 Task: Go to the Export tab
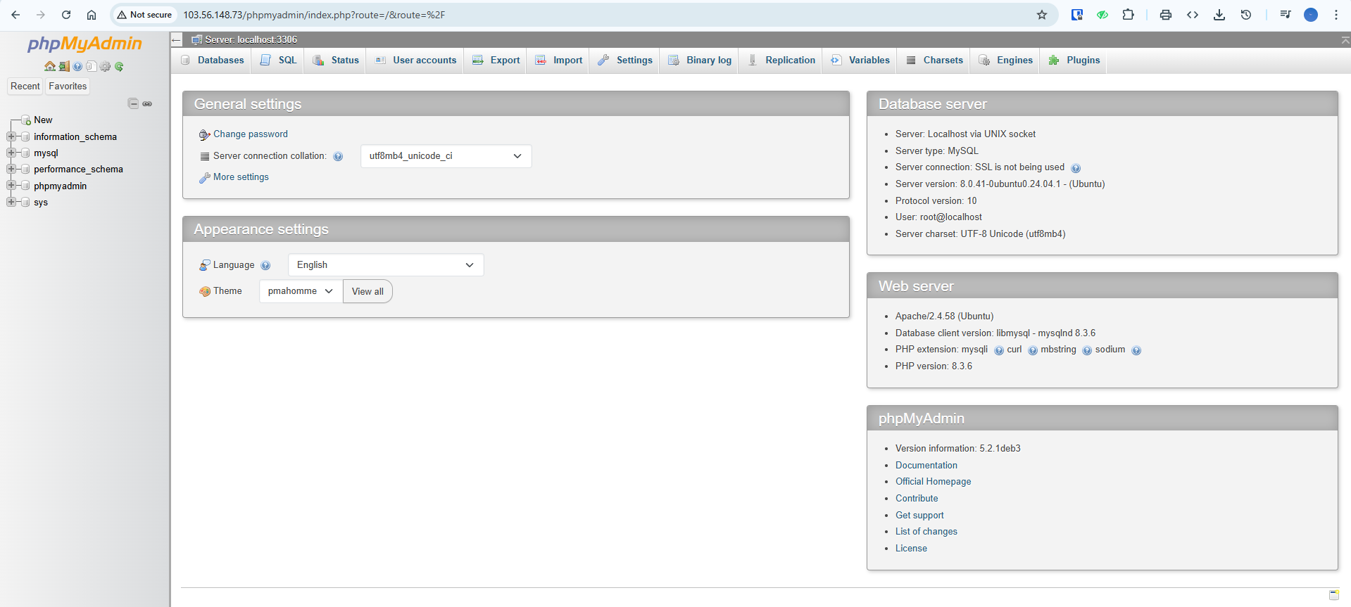coord(496,60)
